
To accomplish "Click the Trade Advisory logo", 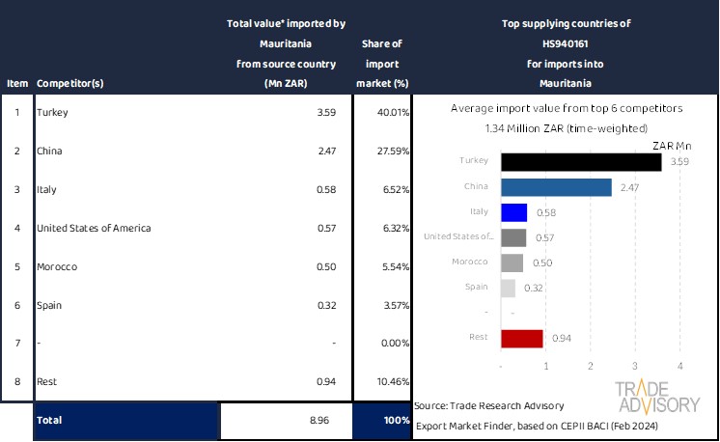I will click(658, 397).
